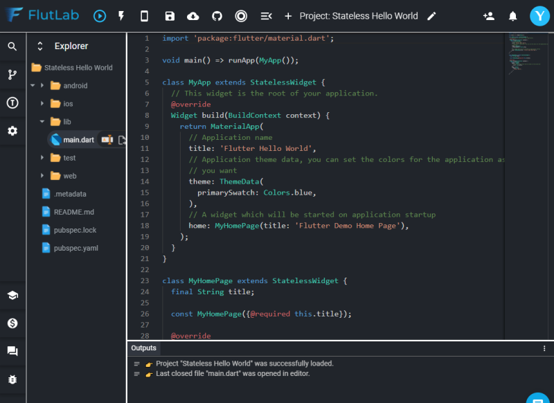Open the GitHub integration icon
Viewport: 554px width, 403px height.
(217, 16)
